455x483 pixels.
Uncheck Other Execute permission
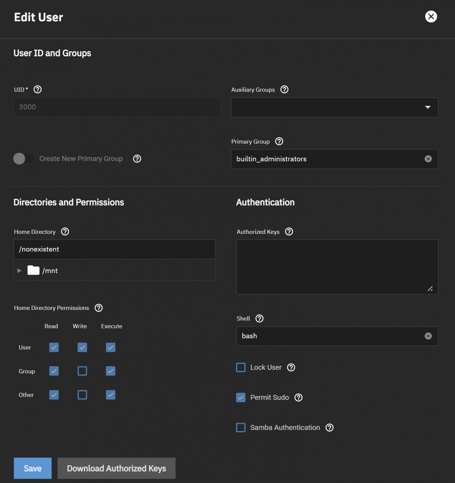pos(111,395)
